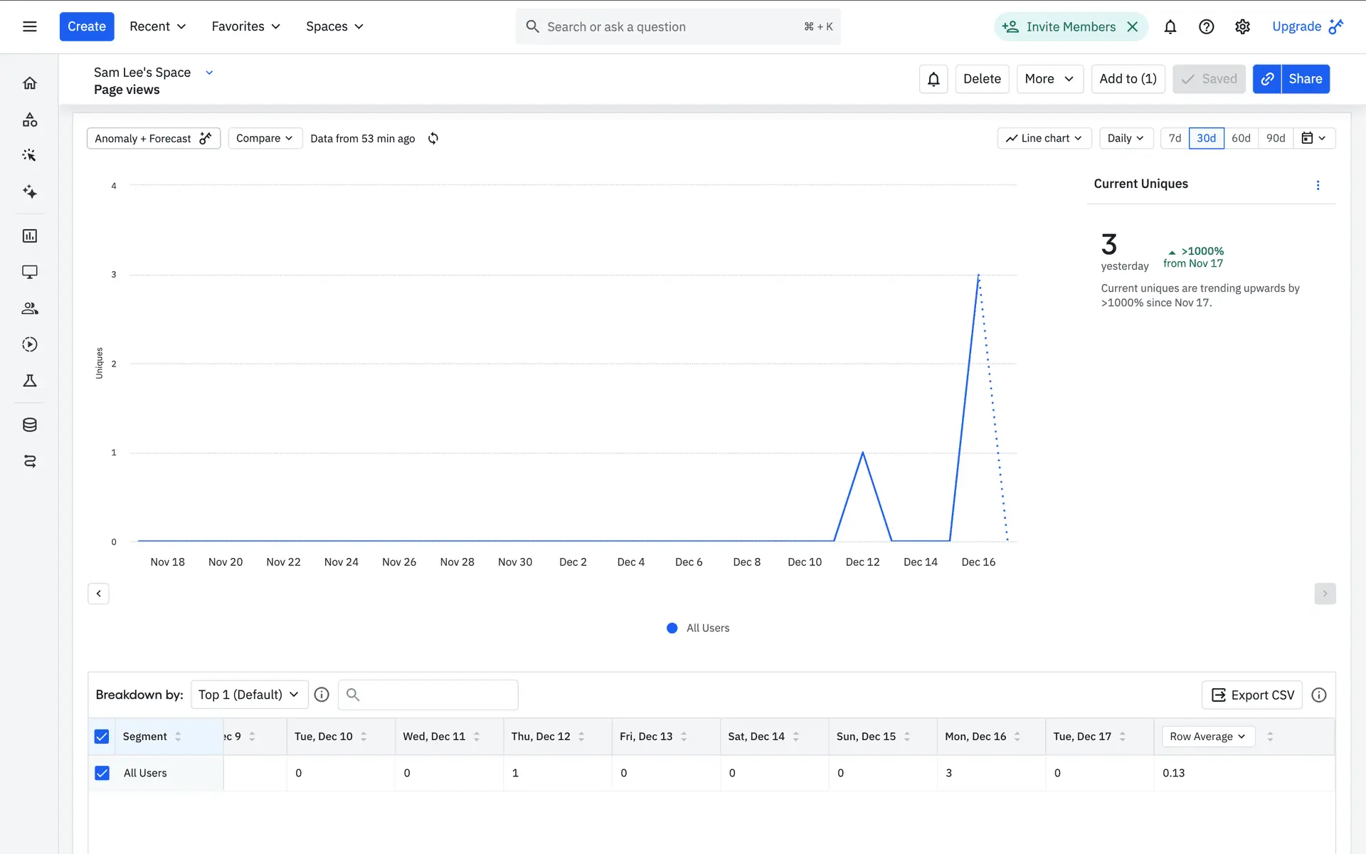Switch to the 90d date range
Screen dimensions: 1366x854
point(1276,138)
